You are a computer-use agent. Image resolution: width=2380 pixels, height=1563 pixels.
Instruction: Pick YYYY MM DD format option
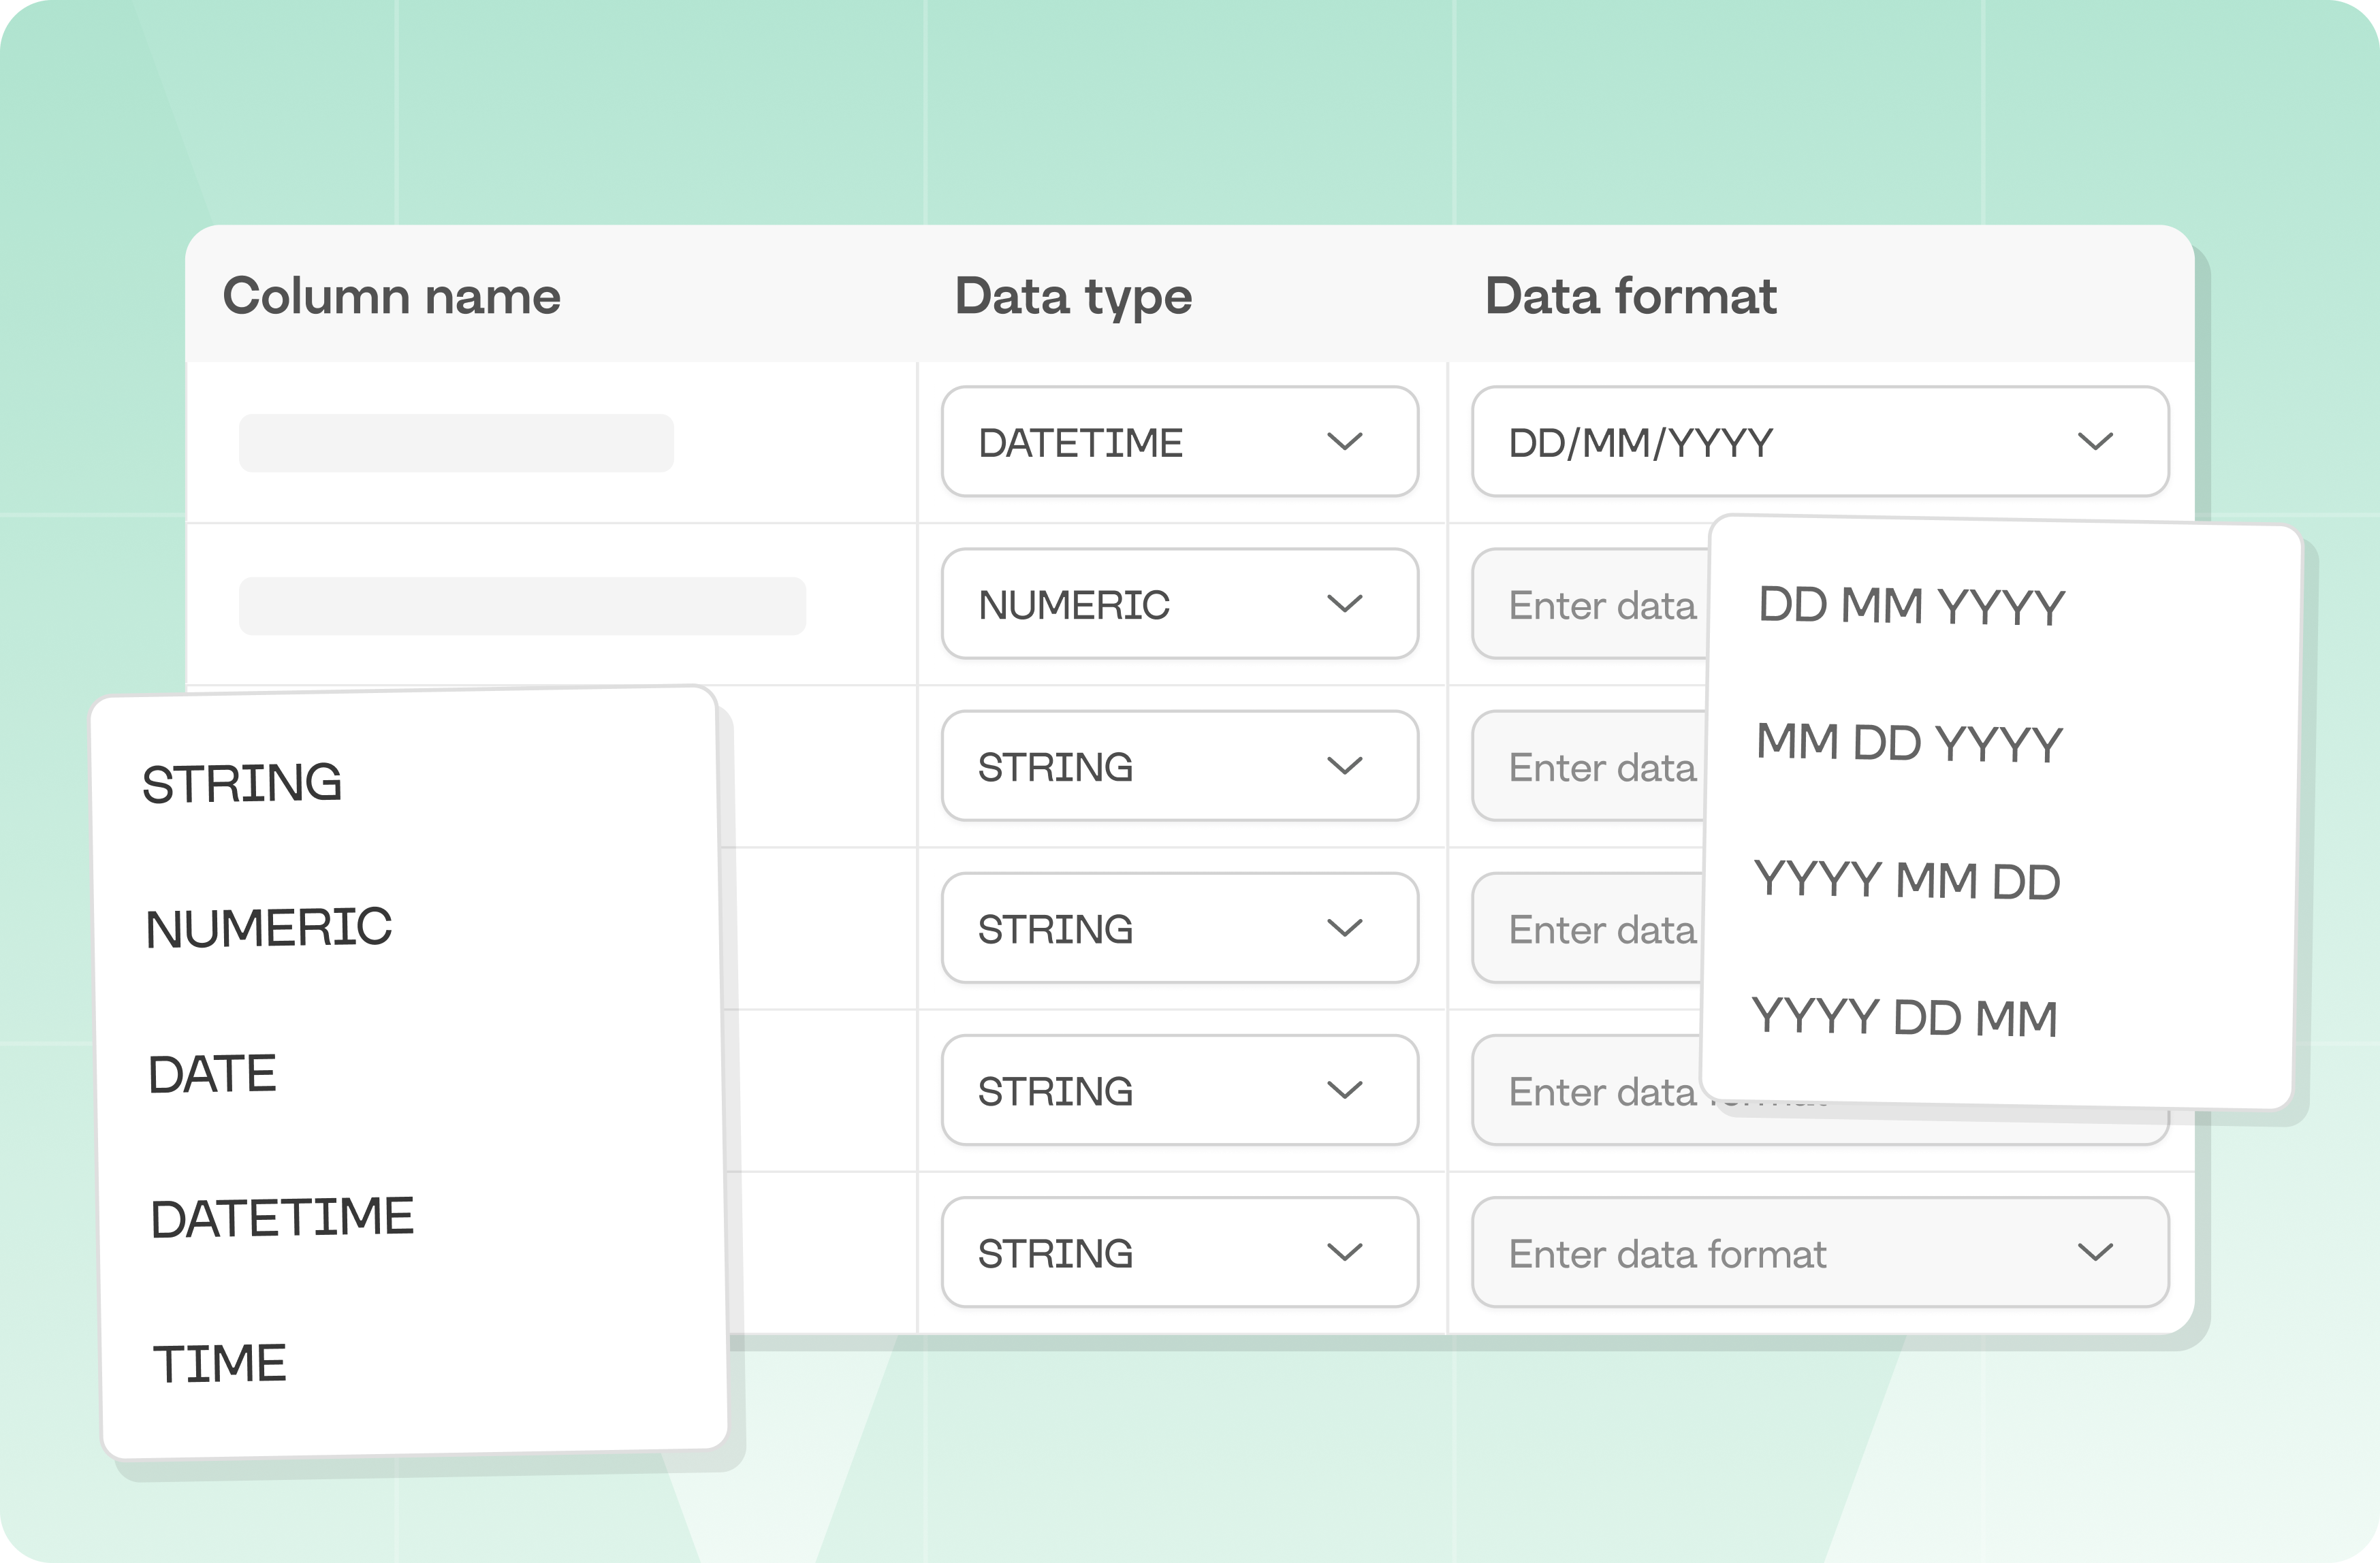click(1907, 882)
